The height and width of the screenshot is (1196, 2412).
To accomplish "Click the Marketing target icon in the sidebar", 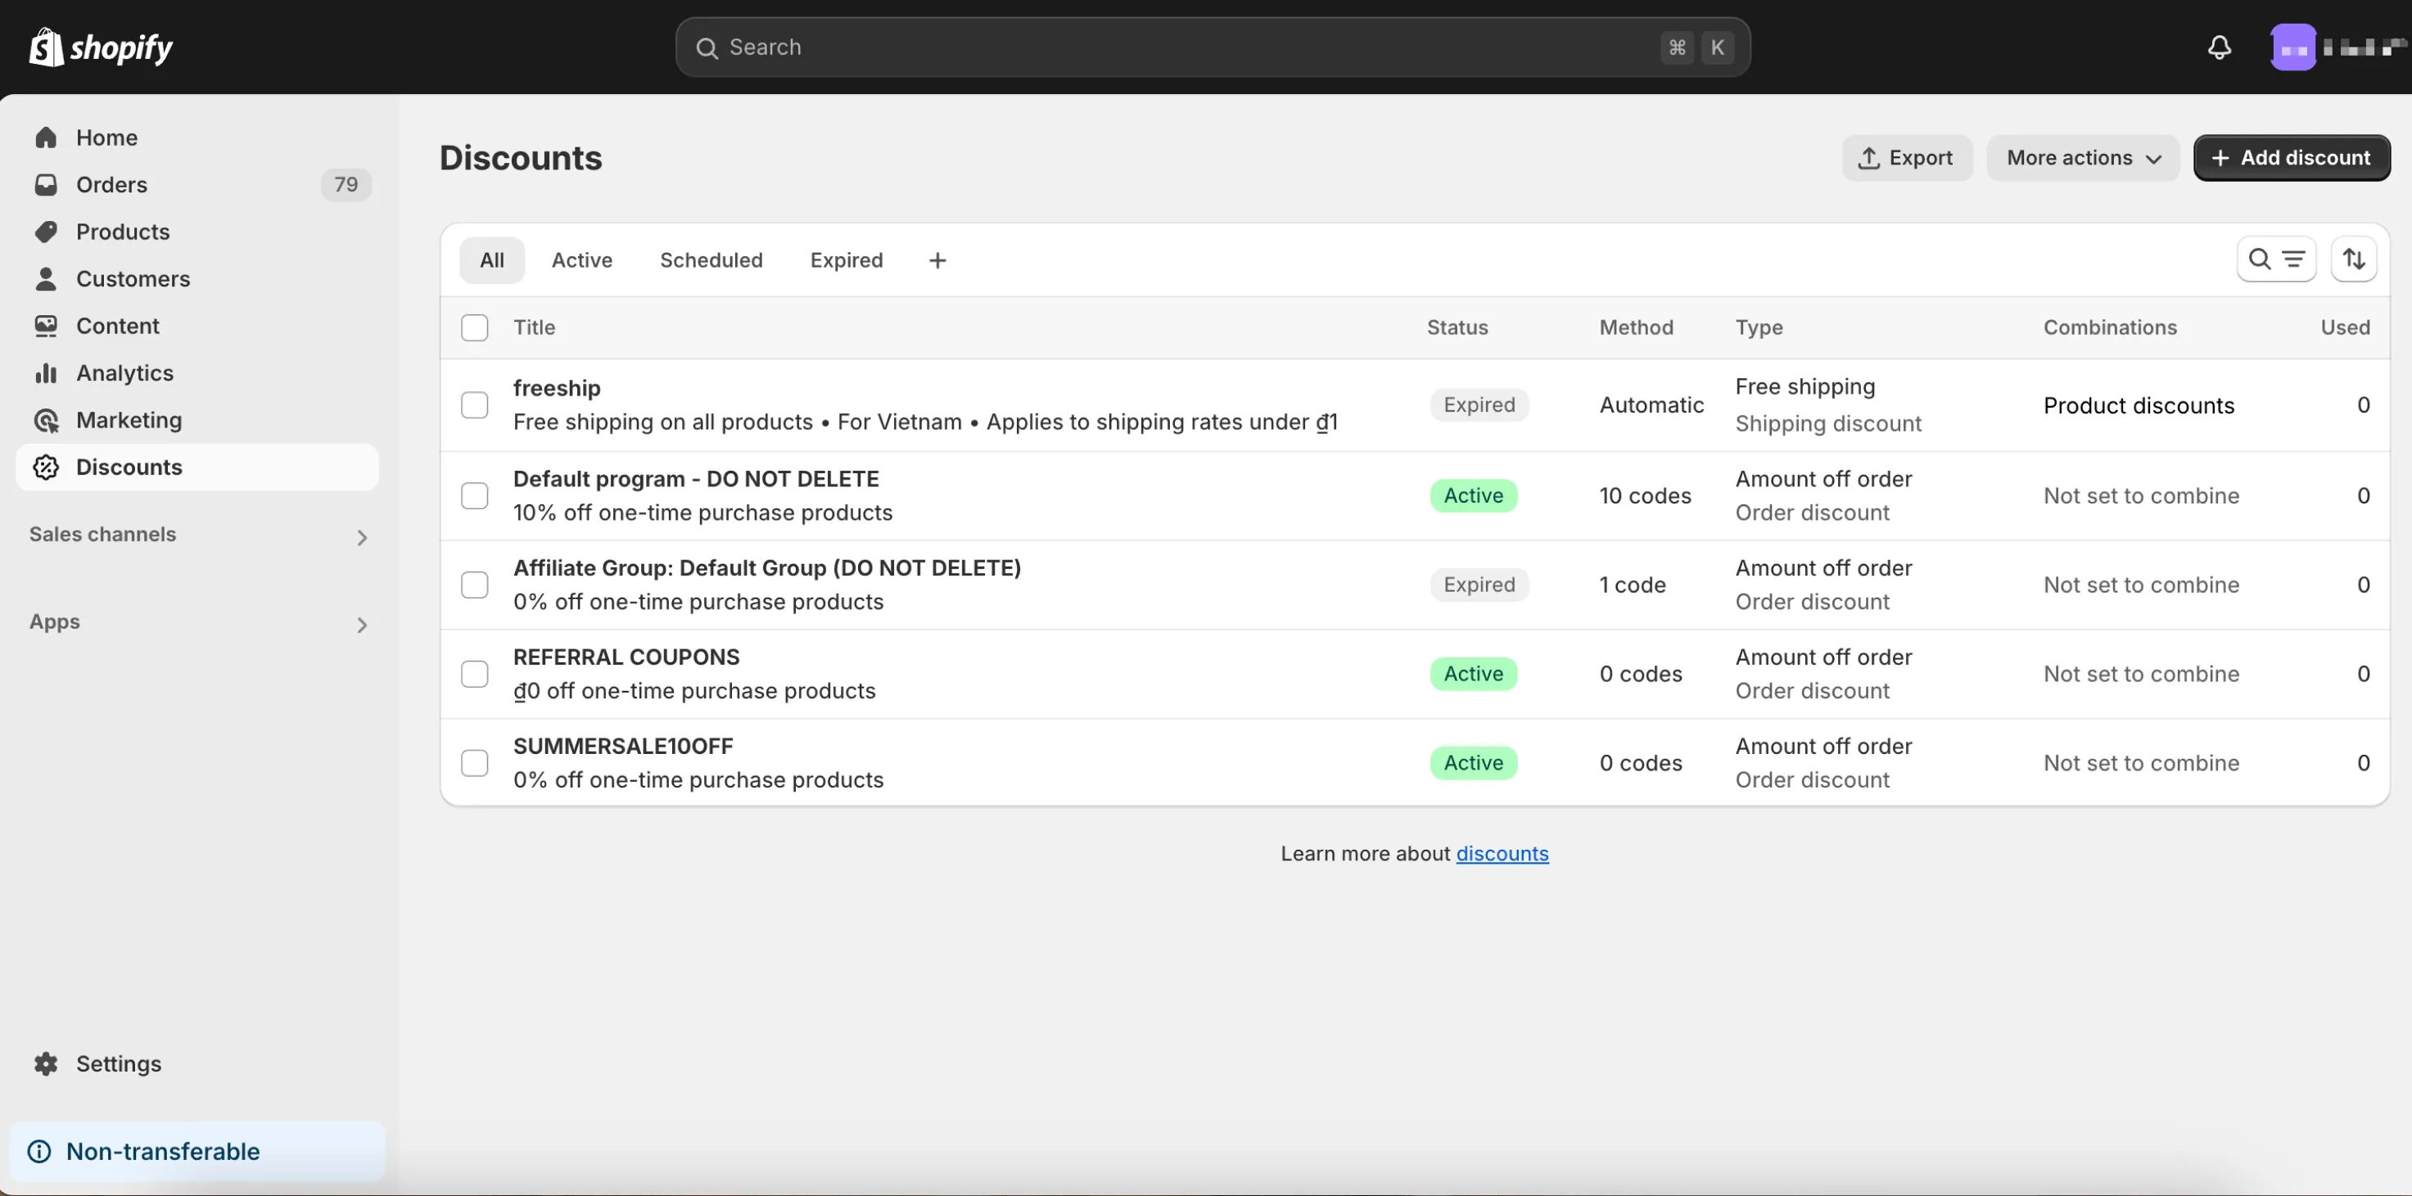I will tap(46, 419).
